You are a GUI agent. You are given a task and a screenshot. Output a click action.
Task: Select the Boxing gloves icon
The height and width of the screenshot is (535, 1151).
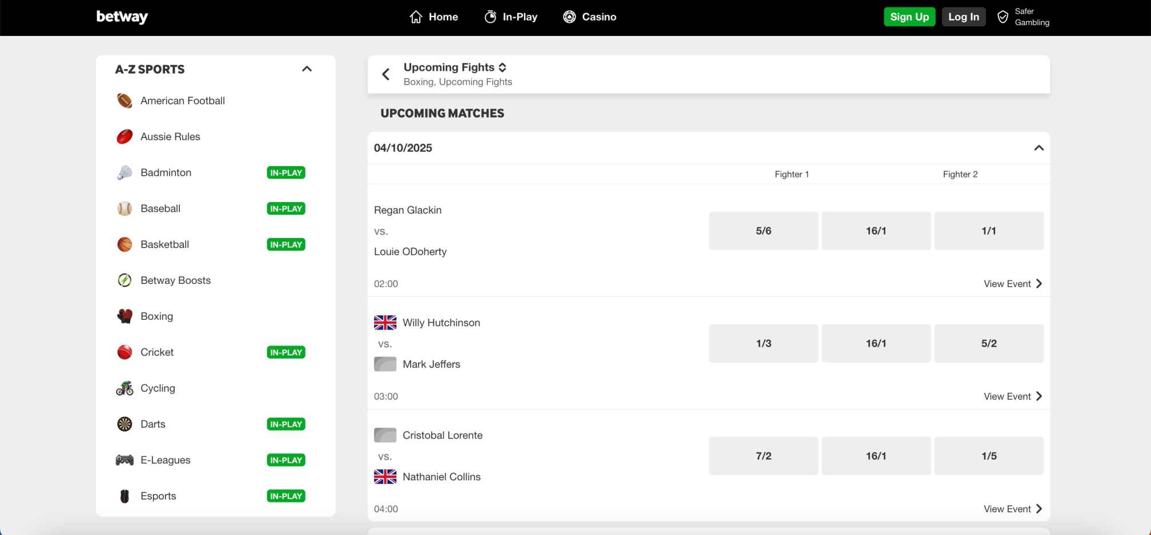(x=125, y=316)
